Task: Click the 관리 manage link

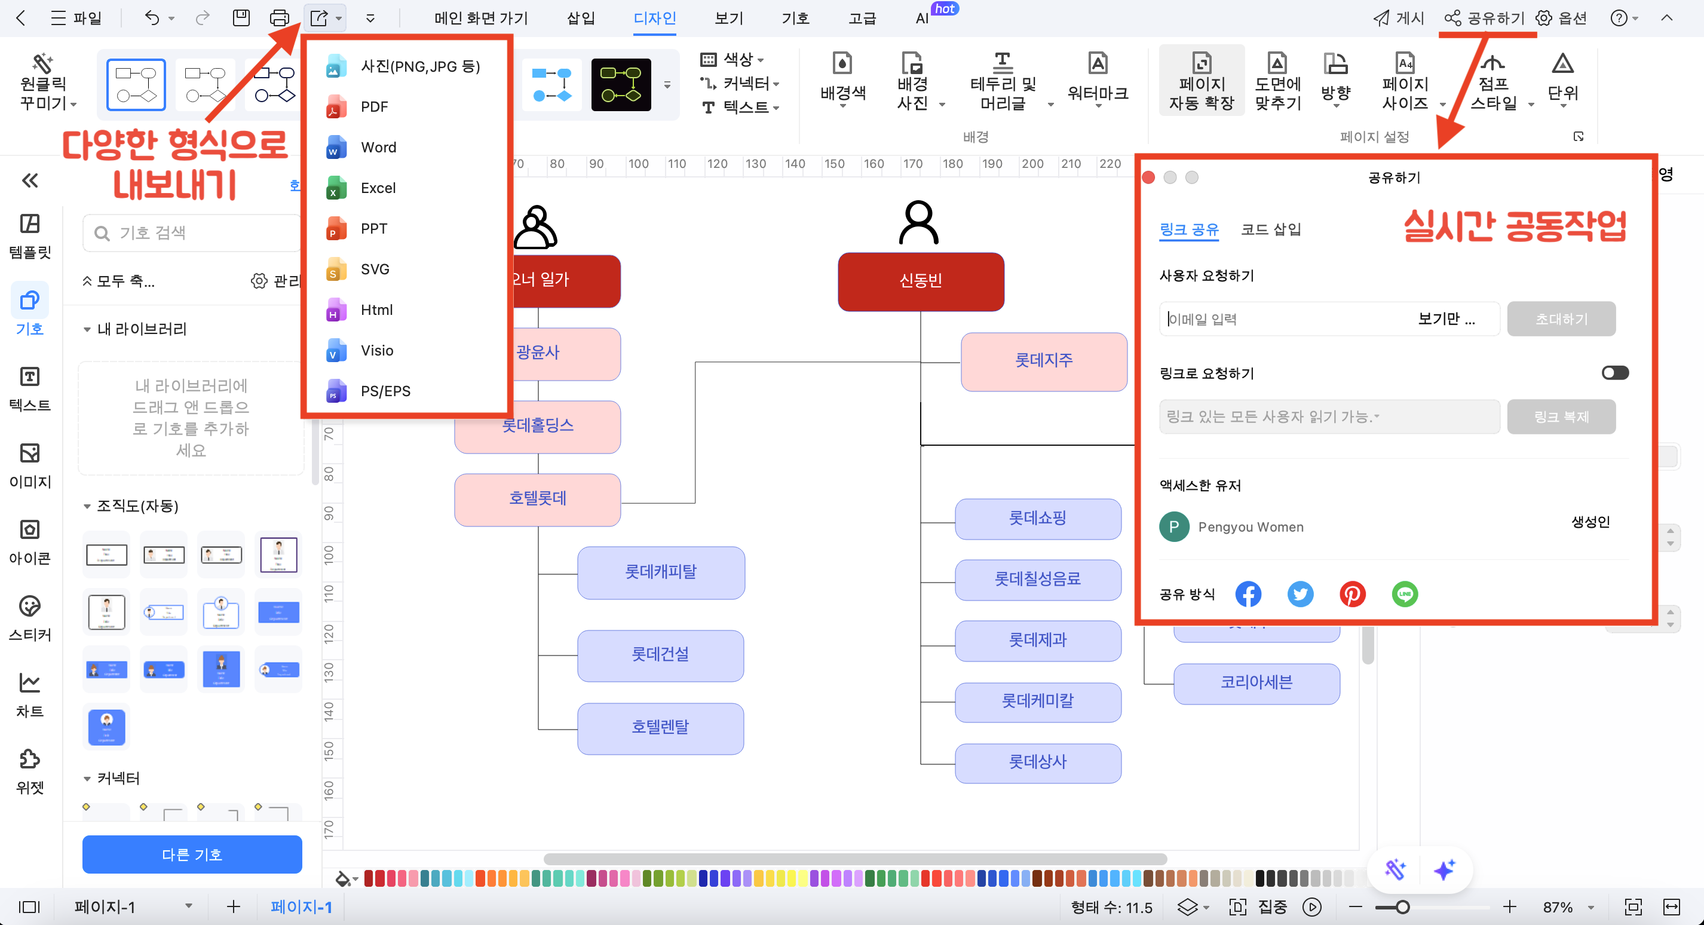Action: point(277,281)
